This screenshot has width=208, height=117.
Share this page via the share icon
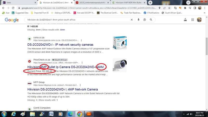click(165, 8)
